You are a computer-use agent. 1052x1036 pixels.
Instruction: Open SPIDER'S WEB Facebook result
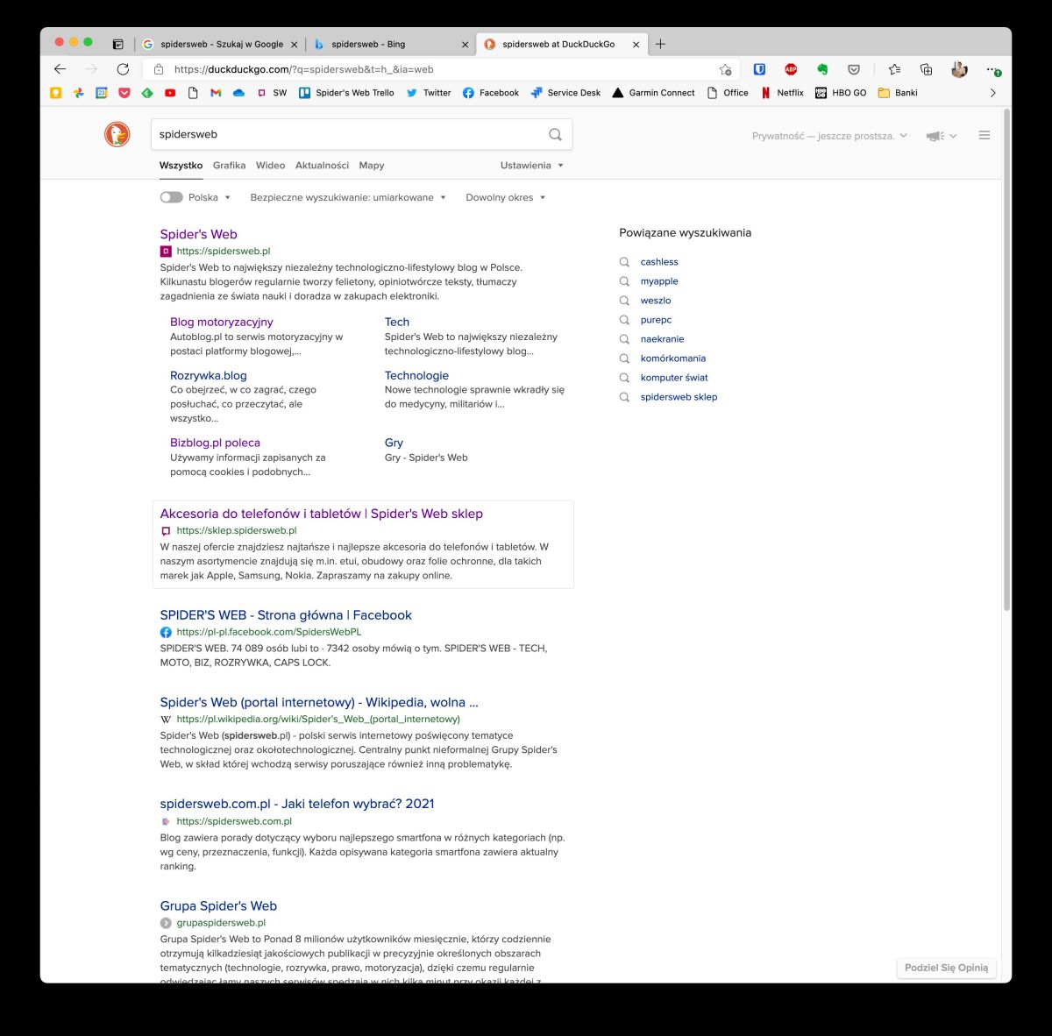(286, 615)
